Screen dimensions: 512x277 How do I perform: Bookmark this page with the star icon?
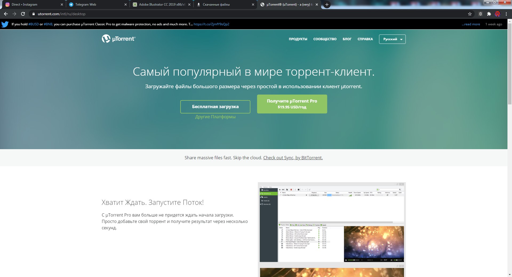(470, 14)
